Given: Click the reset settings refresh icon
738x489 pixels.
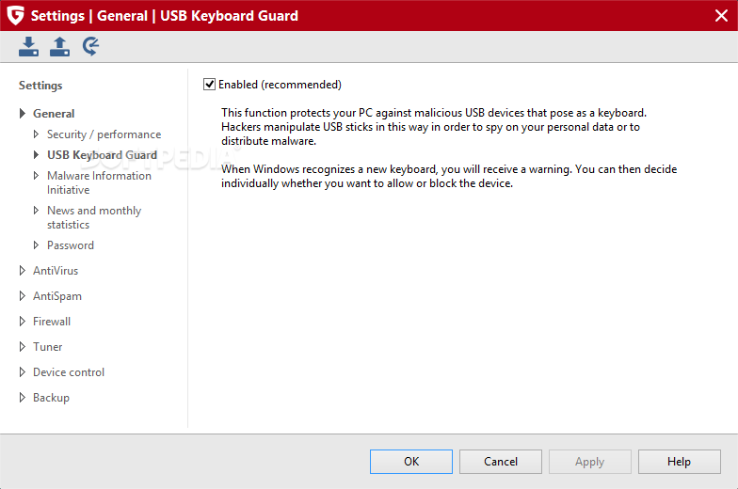Looking at the screenshot, I should pyautogui.click(x=90, y=47).
